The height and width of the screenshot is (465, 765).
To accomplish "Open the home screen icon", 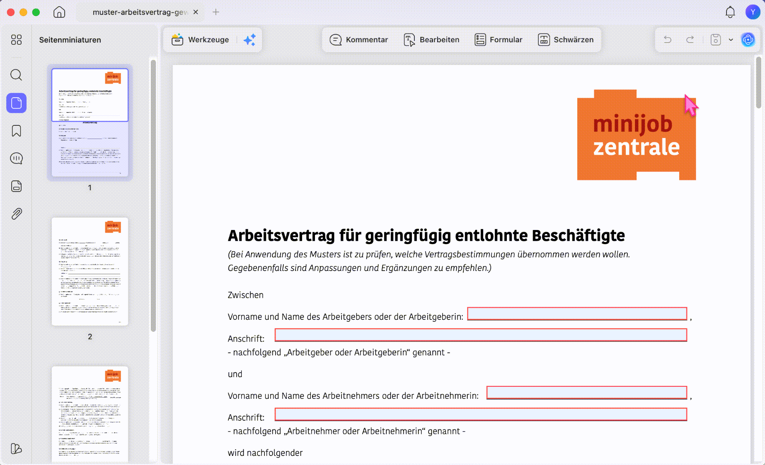I will pos(59,12).
